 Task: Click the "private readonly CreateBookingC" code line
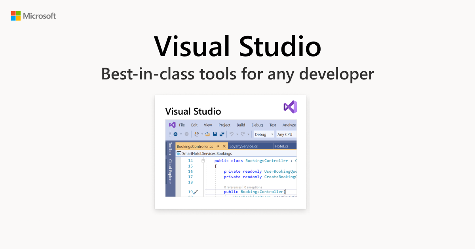point(260,177)
